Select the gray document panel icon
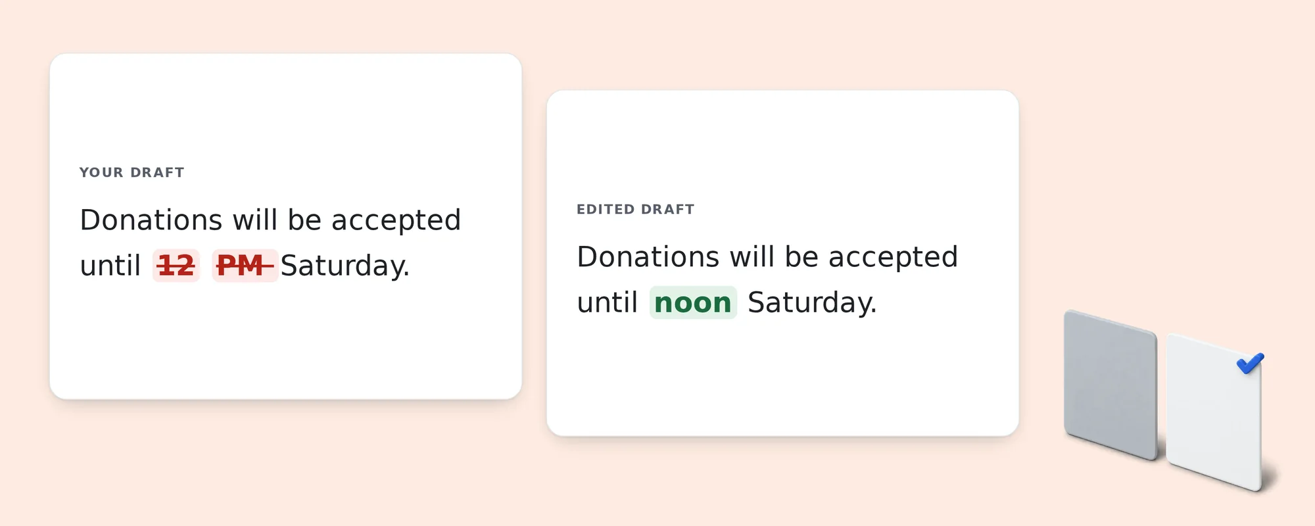The image size is (1315, 526). point(1111,385)
